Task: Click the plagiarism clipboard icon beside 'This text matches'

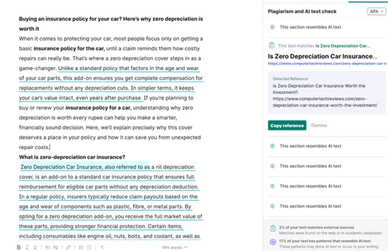Action: pyautogui.click(x=272, y=46)
